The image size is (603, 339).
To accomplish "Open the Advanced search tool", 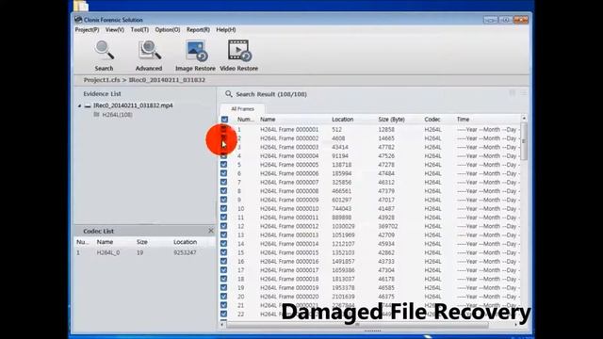I will 149,56.
